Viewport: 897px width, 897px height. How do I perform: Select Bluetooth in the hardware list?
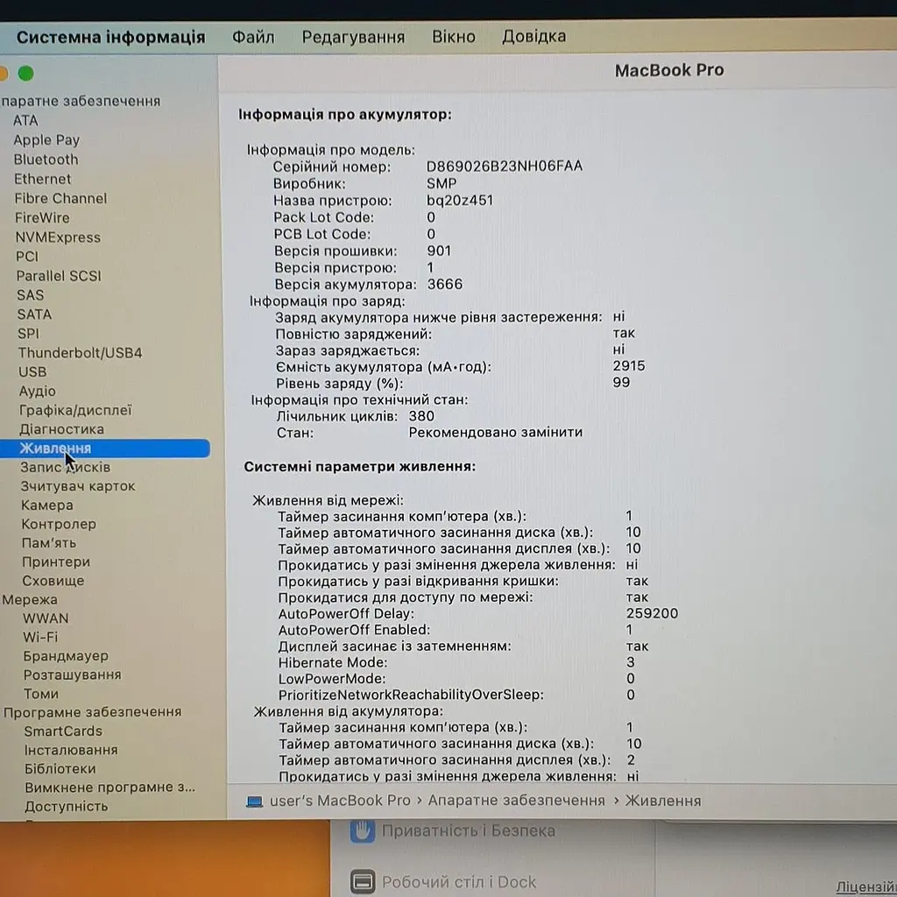pos(46,159)
